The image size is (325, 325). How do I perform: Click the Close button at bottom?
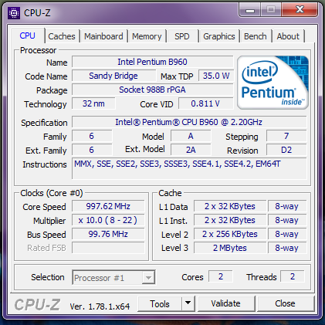(285, 303)
